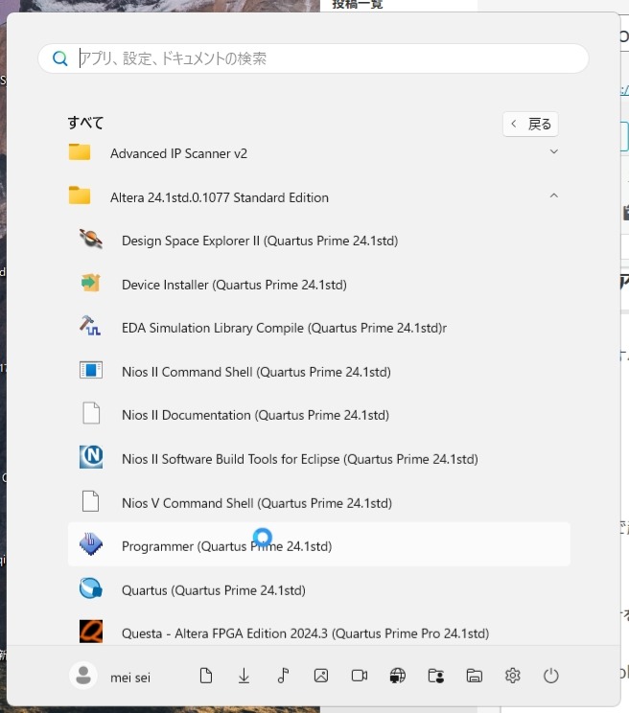
Task: Select Nios II Documentation text
Action: coord(255,415)
